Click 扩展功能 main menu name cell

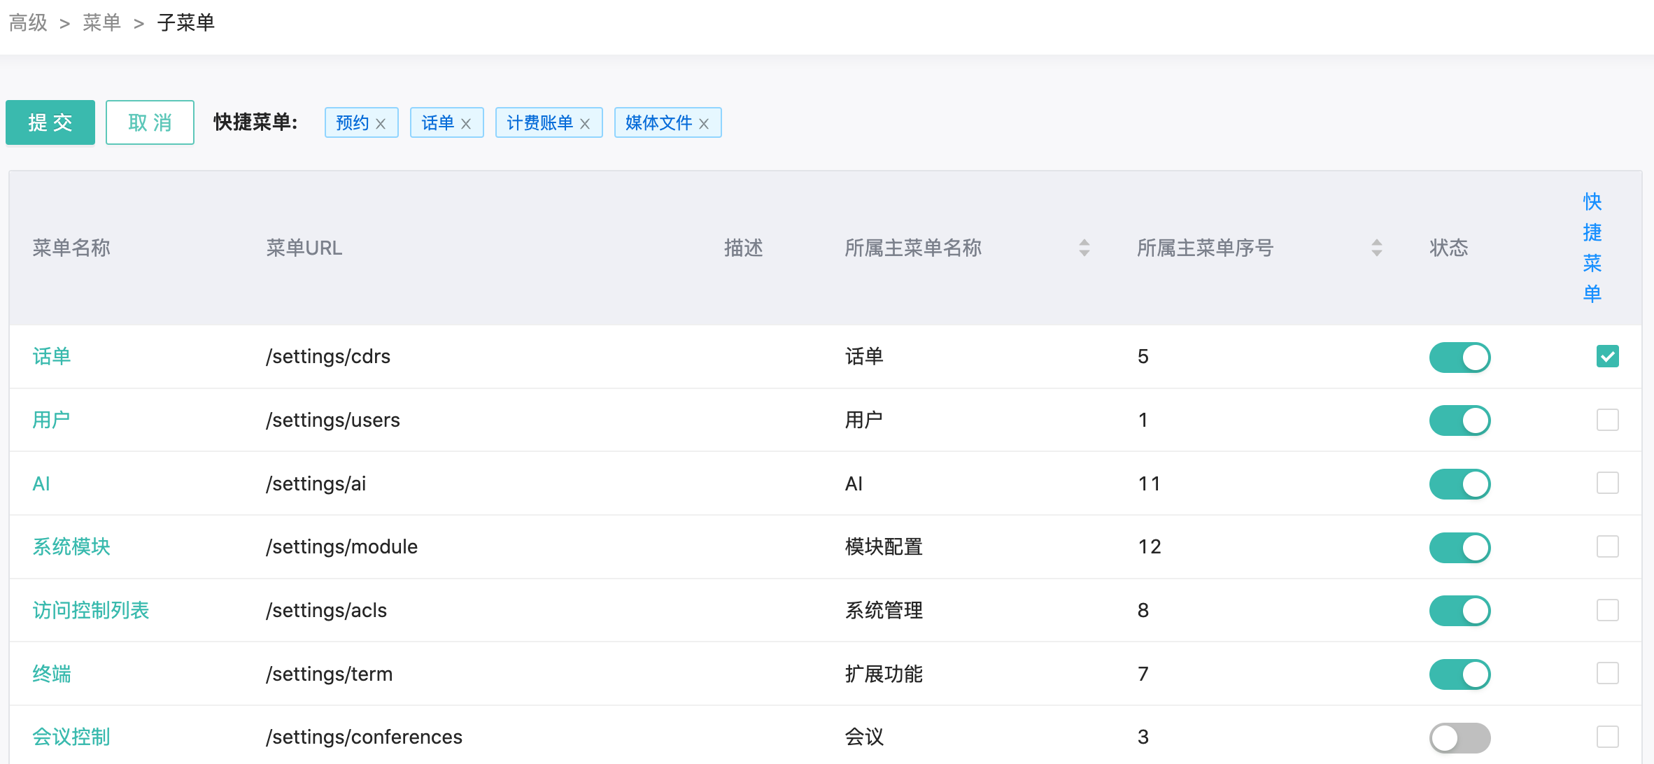pyautogui.click(x=884, y=674)
